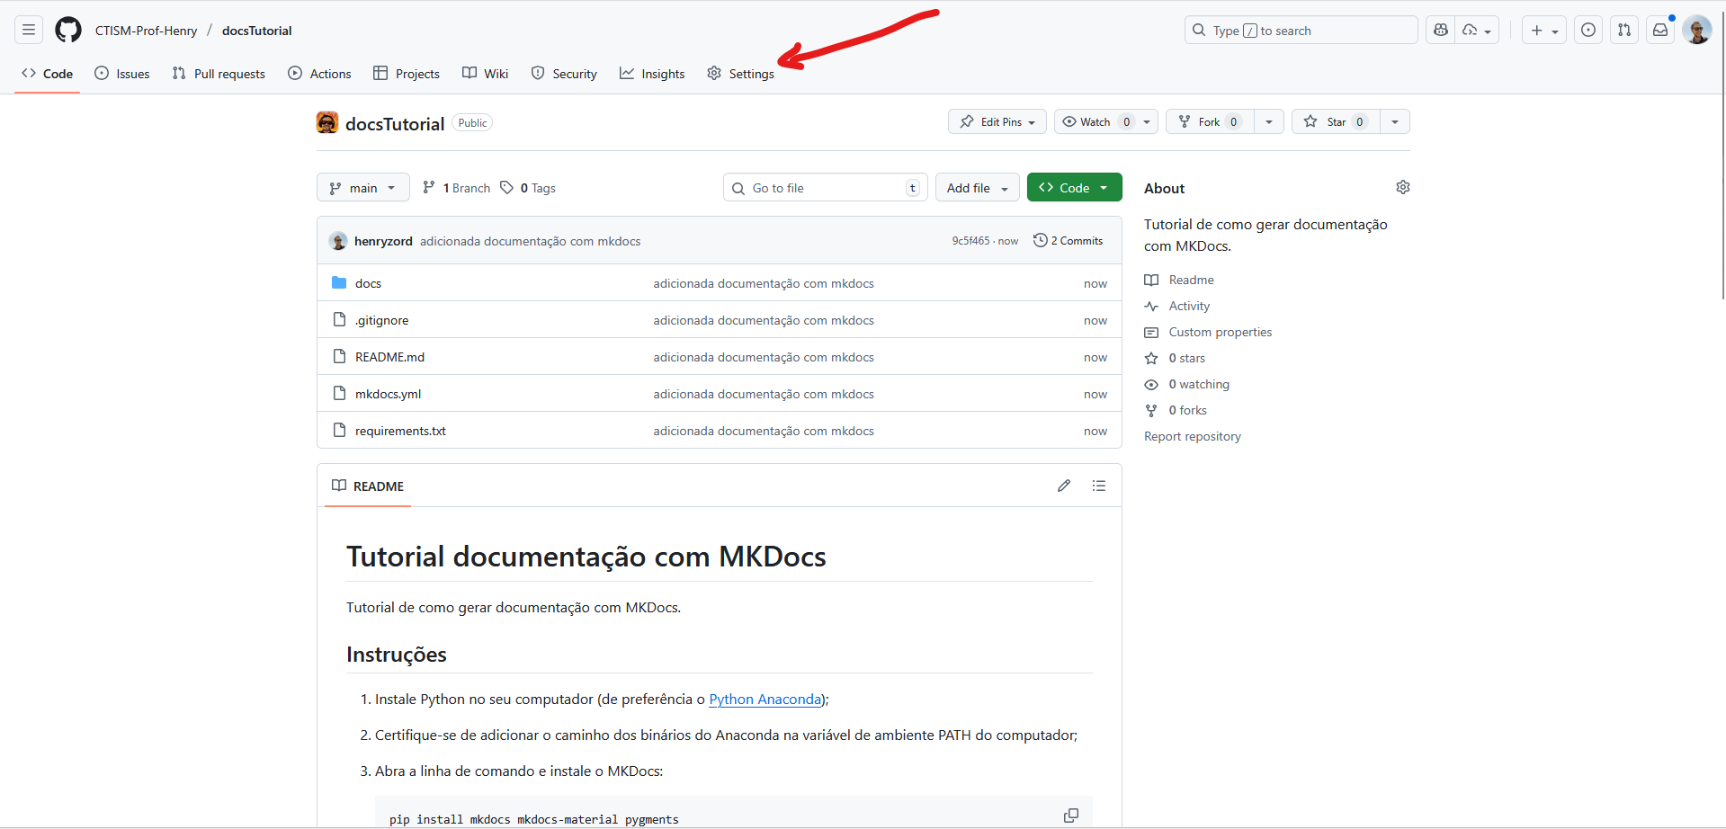The image size is (1726, 829).
Task: Copy the pip install command
Action: (1070, 816)
